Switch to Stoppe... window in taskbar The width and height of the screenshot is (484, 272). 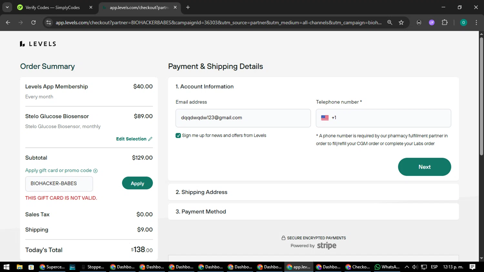pyautogui.click(x=93, y=267)
